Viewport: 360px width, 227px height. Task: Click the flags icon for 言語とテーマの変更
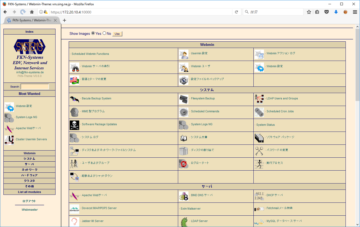[x=74, y=80]
